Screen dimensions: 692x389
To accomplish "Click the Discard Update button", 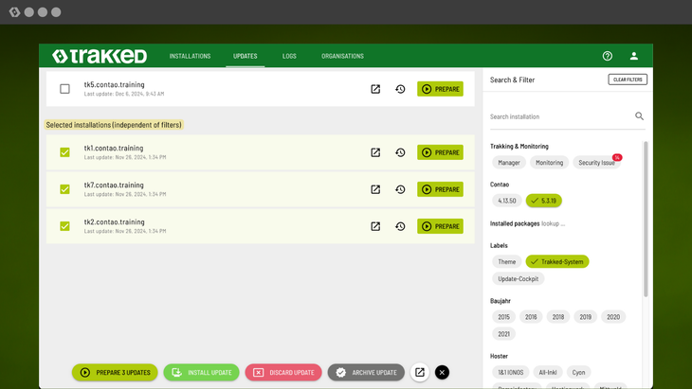I will coord(283,373).
